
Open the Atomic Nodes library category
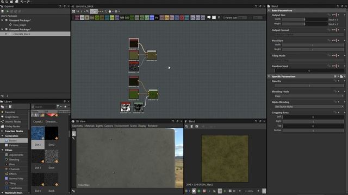13,121
